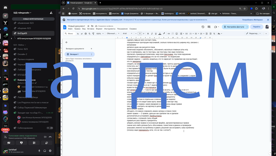
Task: Click Redo in the Google Docs toolbar
Action: point(82,34)
